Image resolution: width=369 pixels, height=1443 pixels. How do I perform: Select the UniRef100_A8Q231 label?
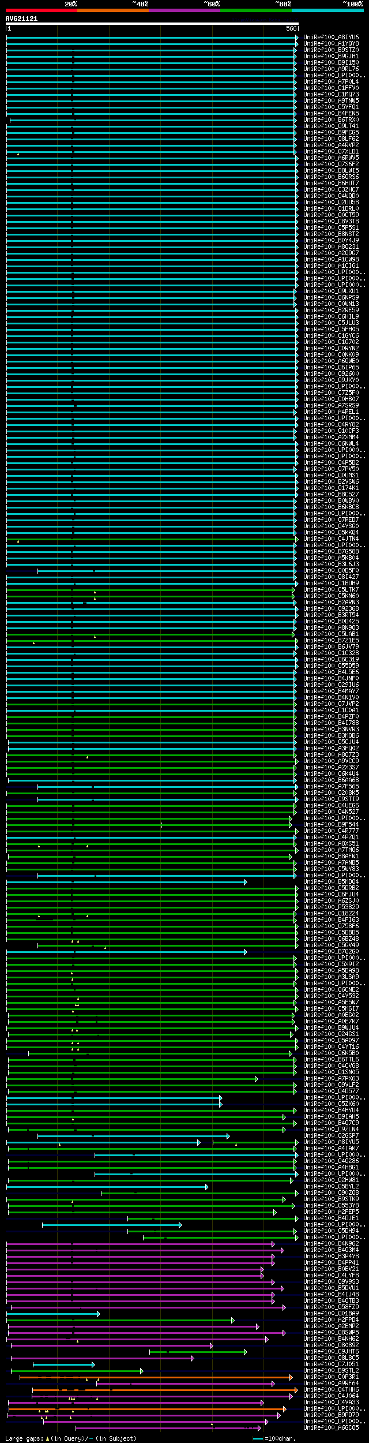point(331,246)
